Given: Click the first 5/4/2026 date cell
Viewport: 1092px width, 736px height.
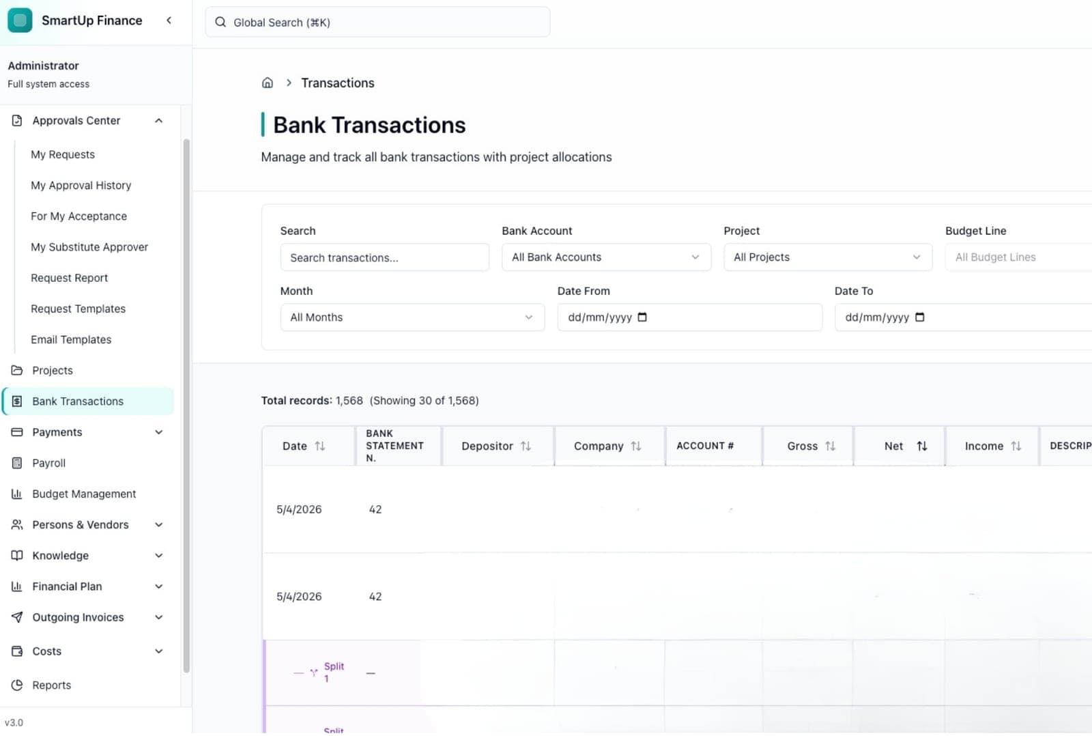Looking at the screenshot, I should [299, 509].
